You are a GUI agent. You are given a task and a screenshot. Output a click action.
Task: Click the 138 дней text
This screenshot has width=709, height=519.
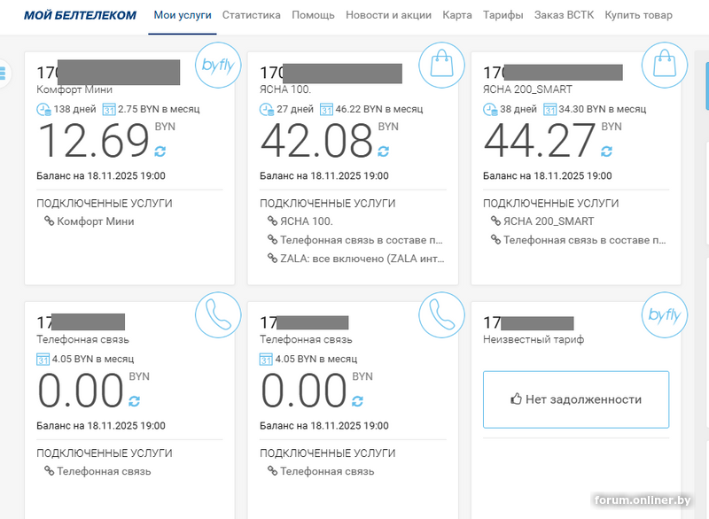pos(74,109)
